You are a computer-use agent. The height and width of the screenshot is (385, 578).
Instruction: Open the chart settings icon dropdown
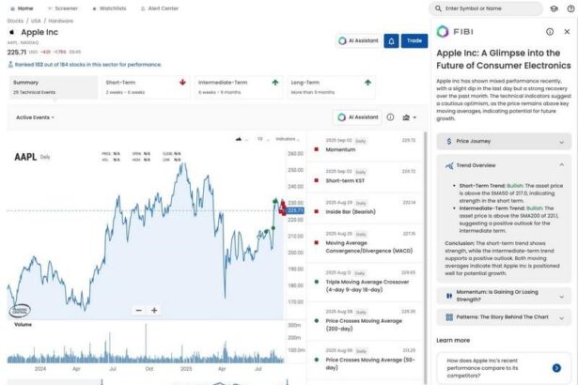point(410,117)
